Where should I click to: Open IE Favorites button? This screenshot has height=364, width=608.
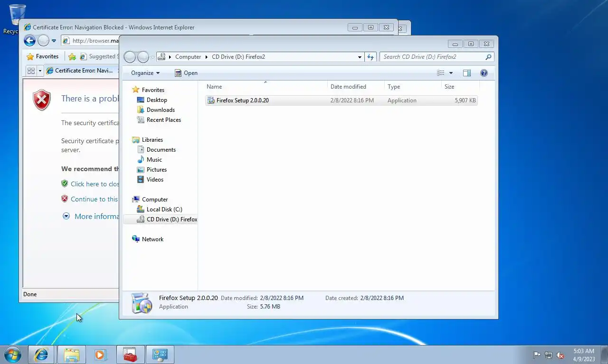pos(43,56)
